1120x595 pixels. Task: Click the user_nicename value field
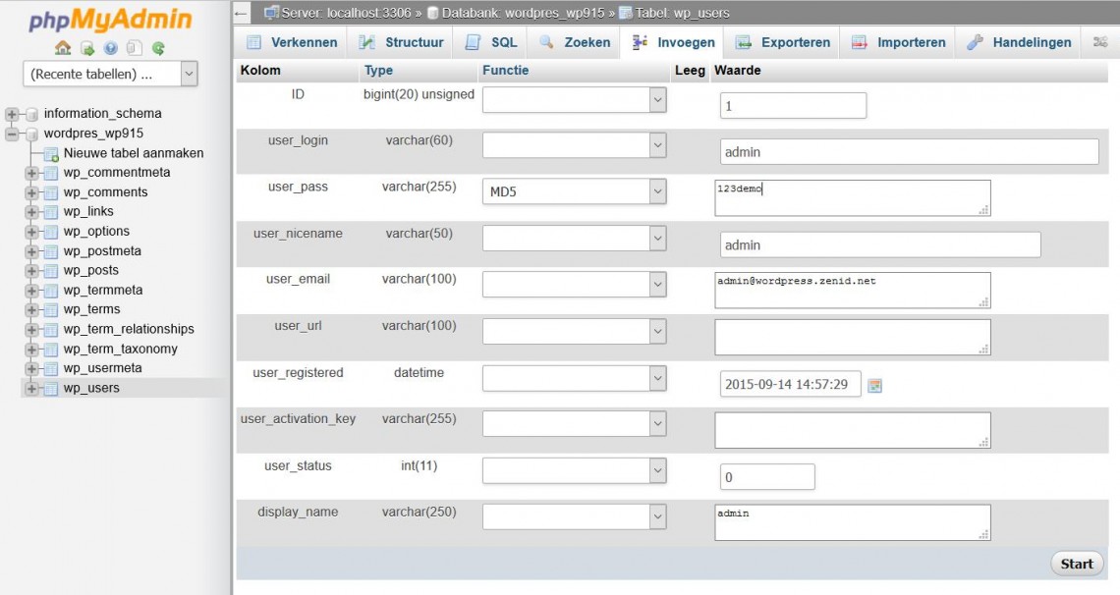880,244
